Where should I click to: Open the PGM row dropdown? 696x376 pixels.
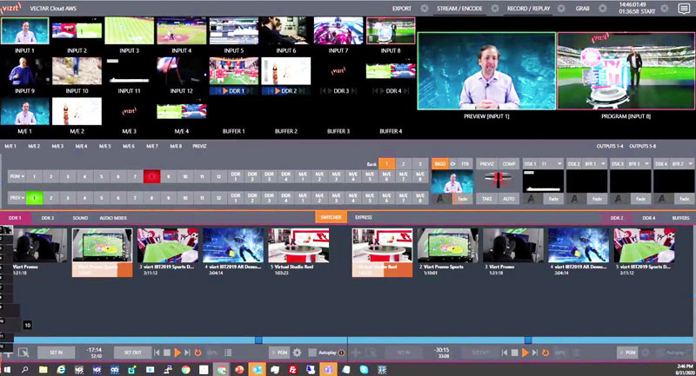(17, 176)
